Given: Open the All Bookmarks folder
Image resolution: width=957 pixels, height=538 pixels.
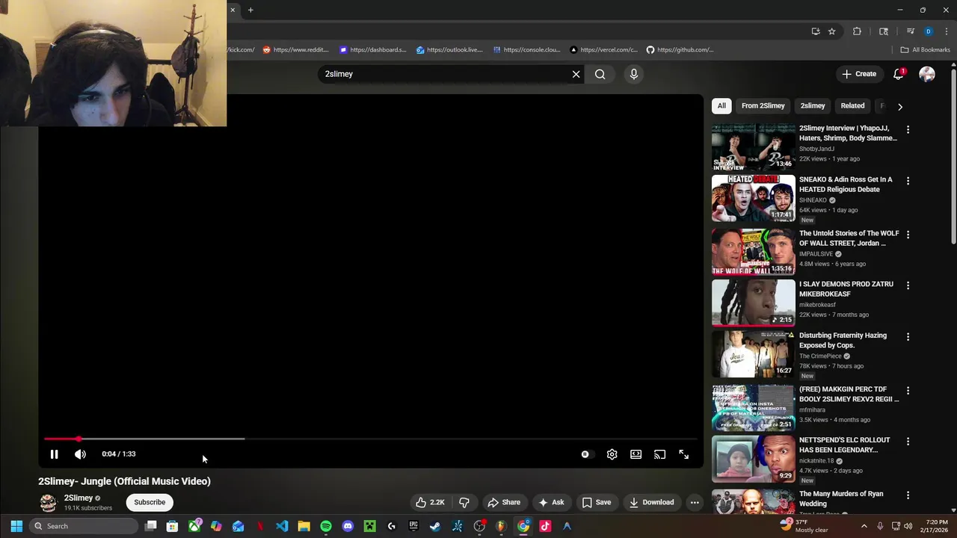Looking at the screenshot, I should click(x=925, y=50).
